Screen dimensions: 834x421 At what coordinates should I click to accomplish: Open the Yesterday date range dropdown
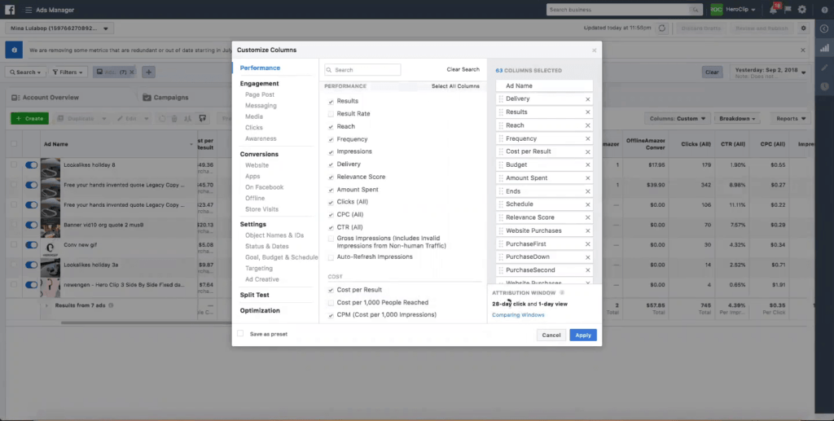(x=770, y=72)
